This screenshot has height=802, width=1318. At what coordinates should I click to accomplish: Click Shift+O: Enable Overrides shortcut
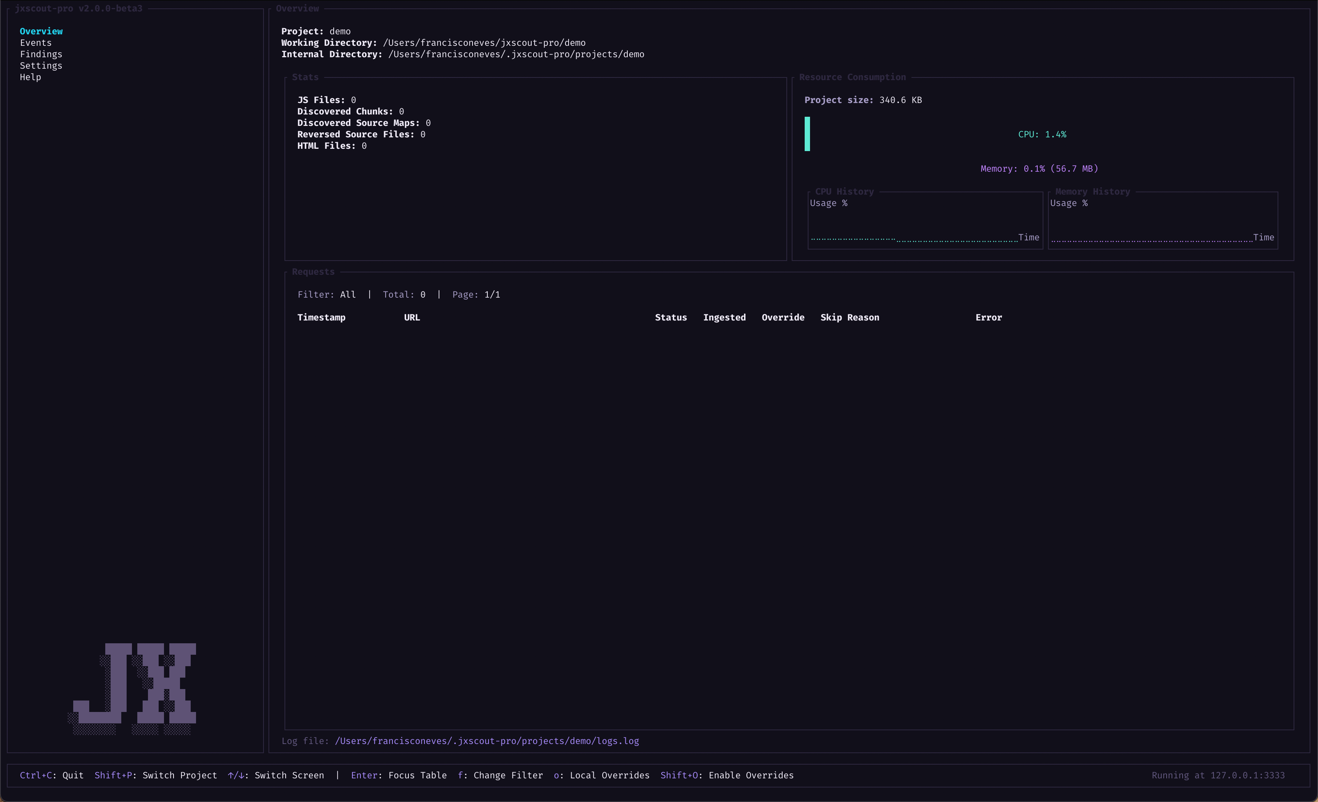727,775
